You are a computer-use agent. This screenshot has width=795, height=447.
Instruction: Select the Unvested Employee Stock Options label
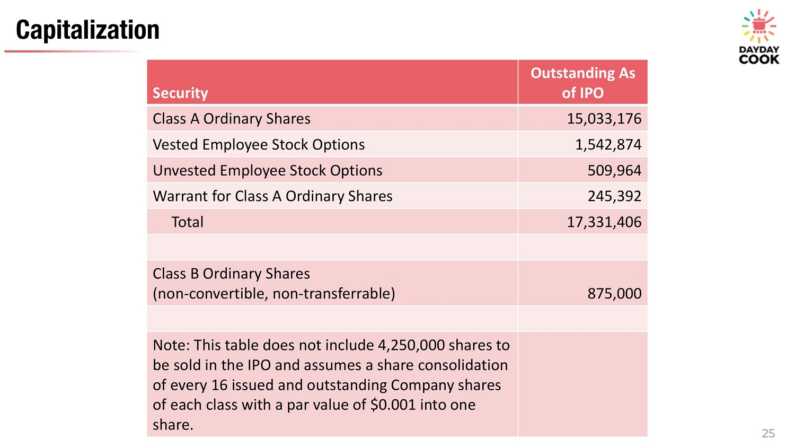pos(268,171)
